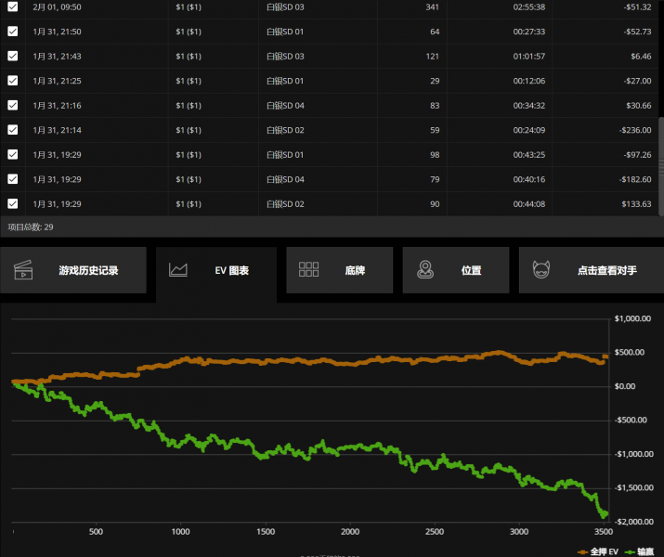Screen dimensions: 664x557
Task: Click the line chart icon beside EV 图表
Action: [178, 270]
